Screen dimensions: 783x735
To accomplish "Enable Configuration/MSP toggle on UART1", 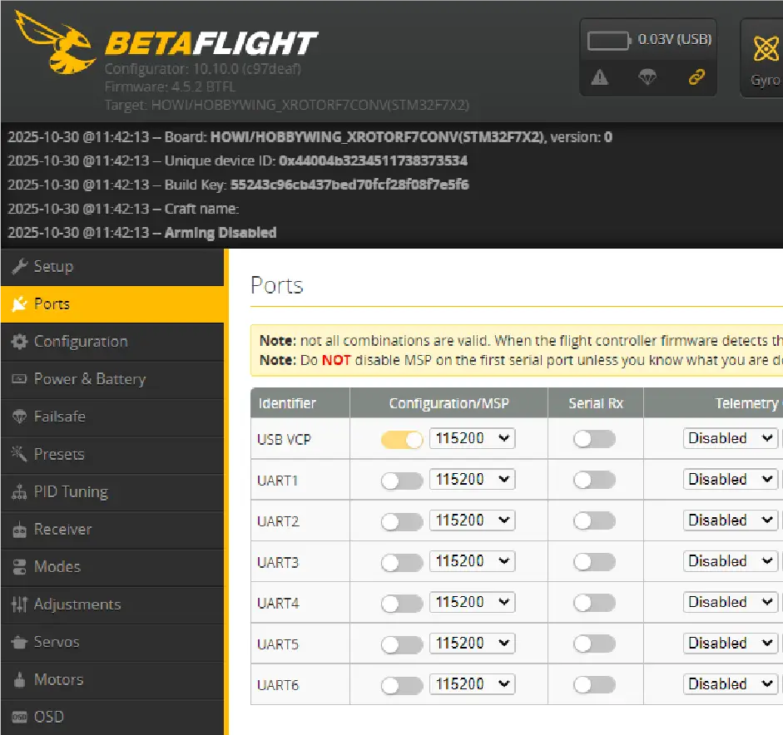I will click(402, 480).
